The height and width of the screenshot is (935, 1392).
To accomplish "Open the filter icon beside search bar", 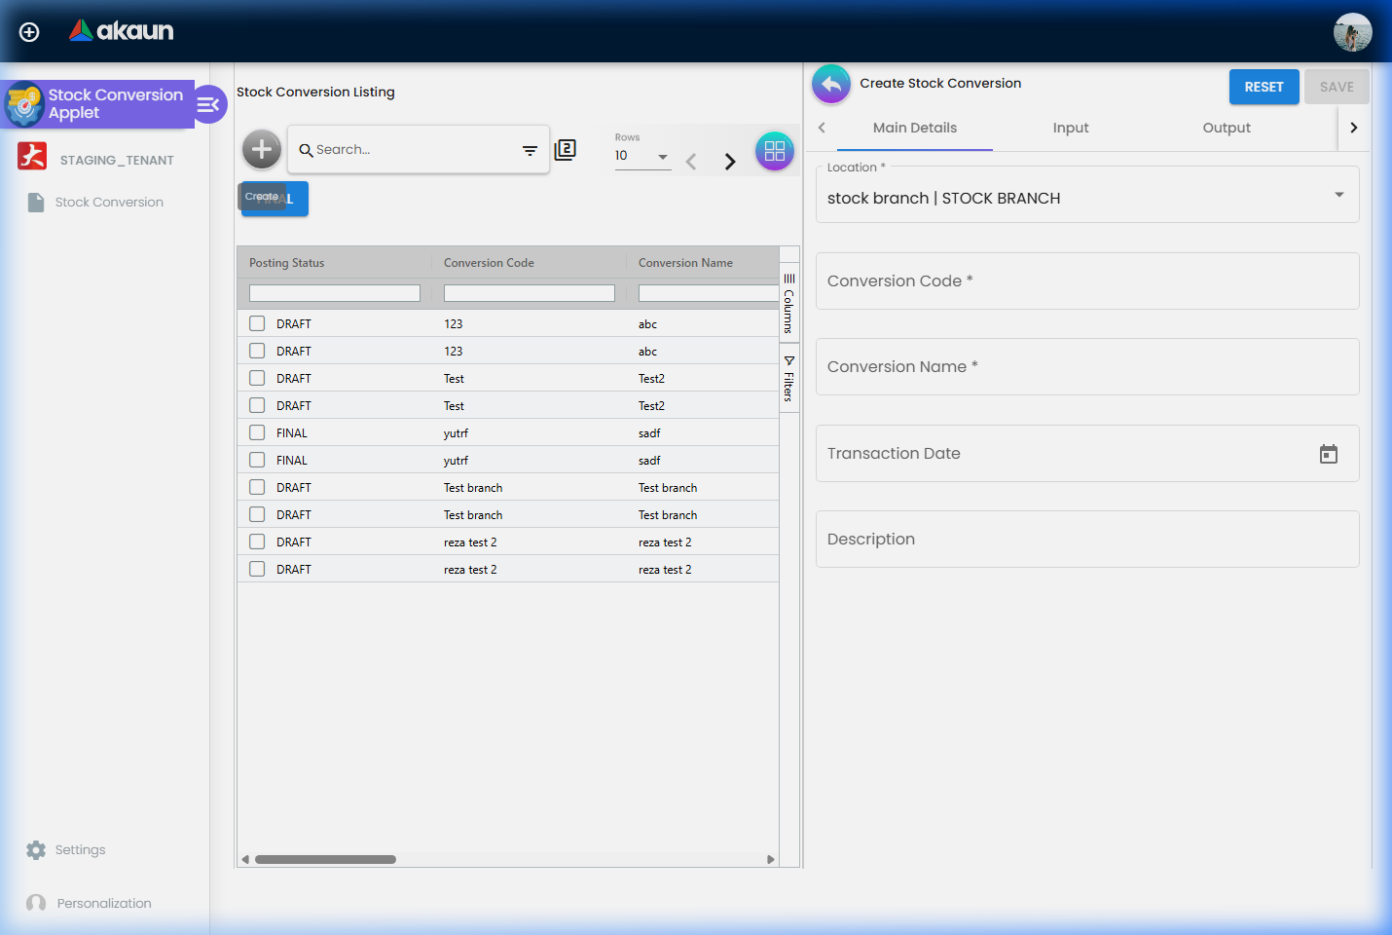I will [530, 151].
